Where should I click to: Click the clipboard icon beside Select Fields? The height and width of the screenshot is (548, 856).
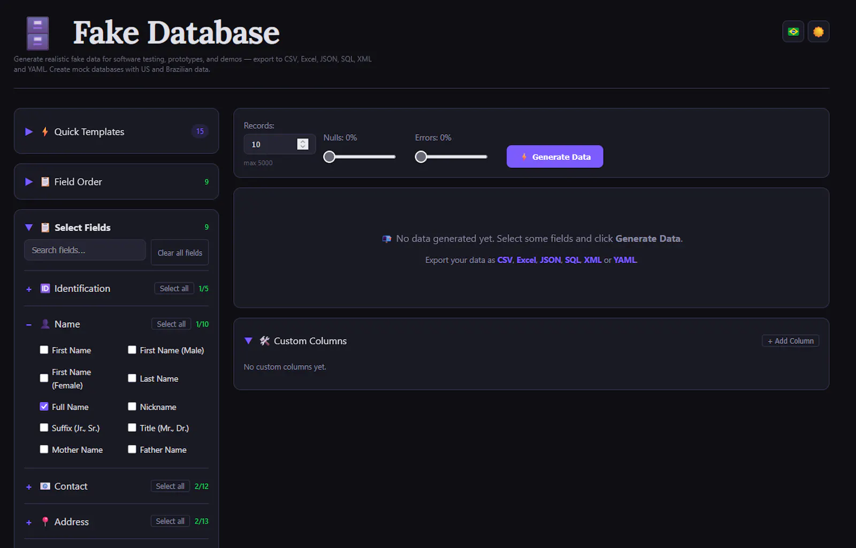point(45,227)
